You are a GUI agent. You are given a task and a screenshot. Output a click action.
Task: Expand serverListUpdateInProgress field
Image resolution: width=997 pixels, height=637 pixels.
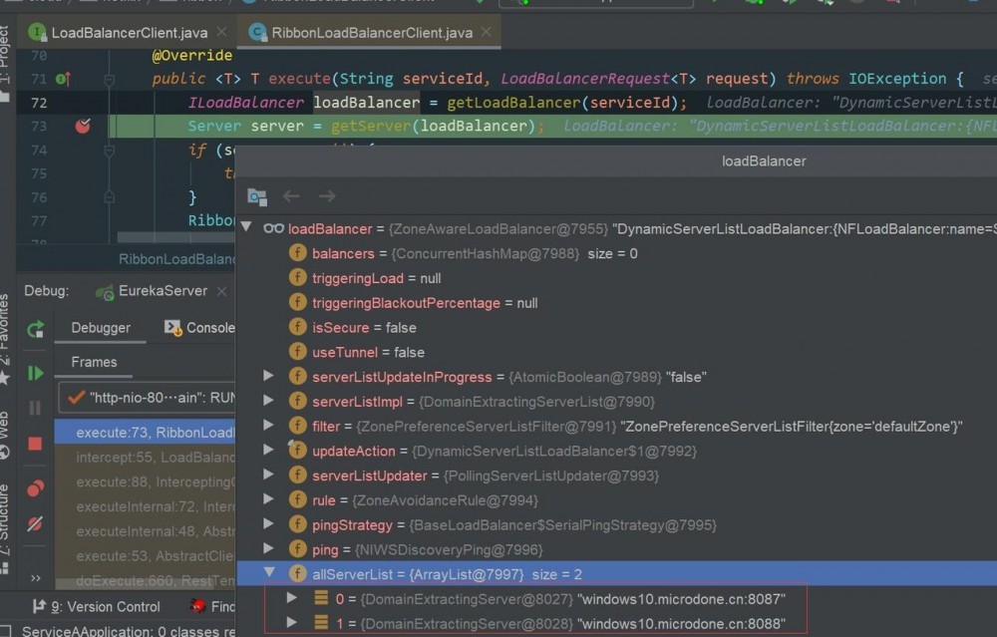click(x=269, y=376)
